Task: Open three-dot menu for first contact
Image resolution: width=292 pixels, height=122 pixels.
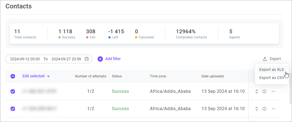Action: [x=273, y=91]
